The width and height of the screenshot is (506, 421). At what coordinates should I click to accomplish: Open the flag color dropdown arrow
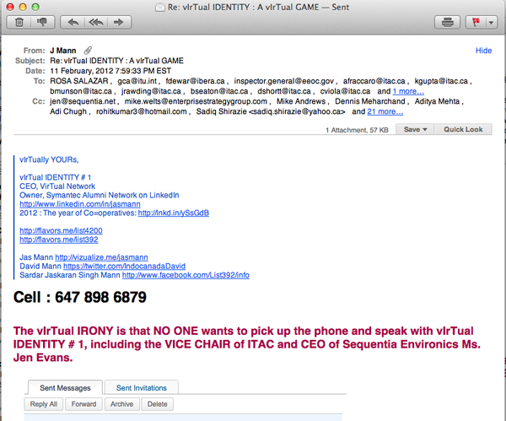(491, 22)
